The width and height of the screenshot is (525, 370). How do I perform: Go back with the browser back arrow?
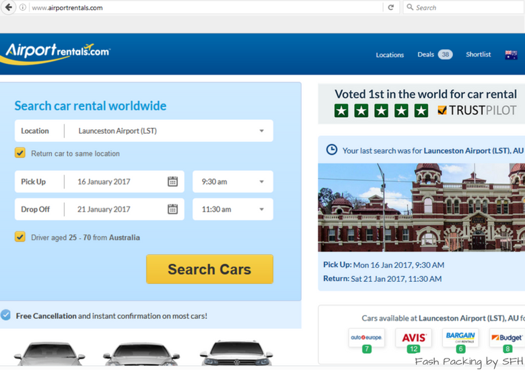click(x=8, y=7)
